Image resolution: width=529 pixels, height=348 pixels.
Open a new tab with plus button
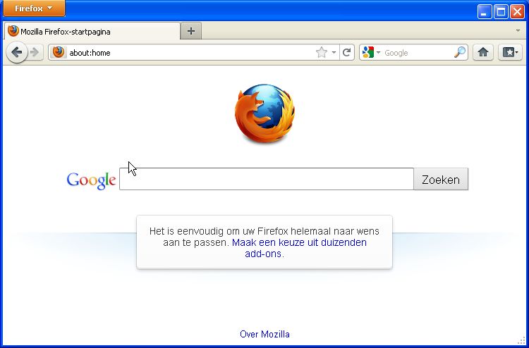tap(190, 31)
